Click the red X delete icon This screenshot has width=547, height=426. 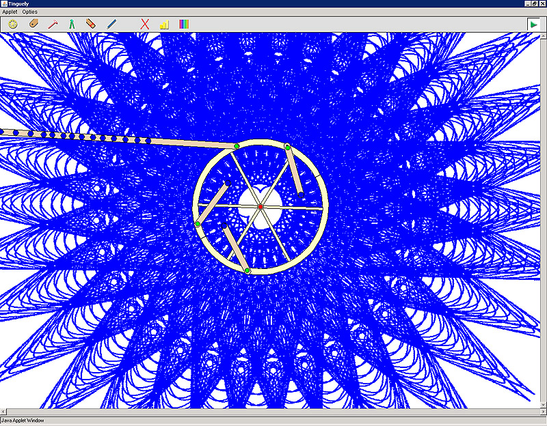point(145,24)
